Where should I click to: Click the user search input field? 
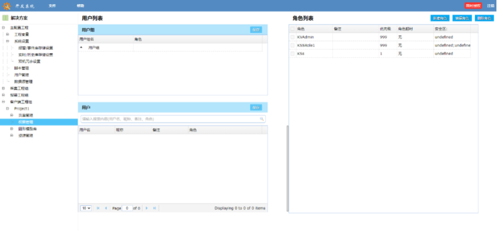[x=173, y=119]
